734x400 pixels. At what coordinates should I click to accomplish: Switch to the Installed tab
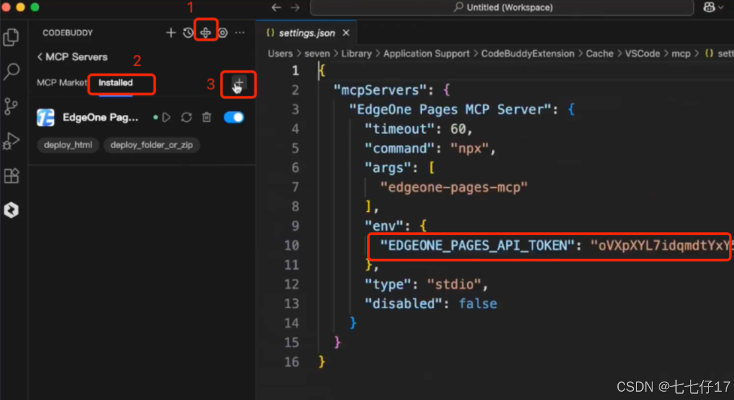click(115, 82)
